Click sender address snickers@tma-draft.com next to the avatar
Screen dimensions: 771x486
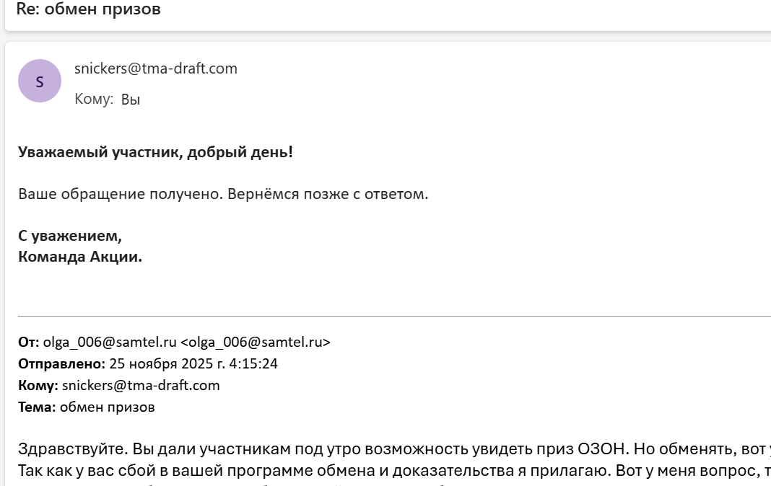click(x=156, y=69)
